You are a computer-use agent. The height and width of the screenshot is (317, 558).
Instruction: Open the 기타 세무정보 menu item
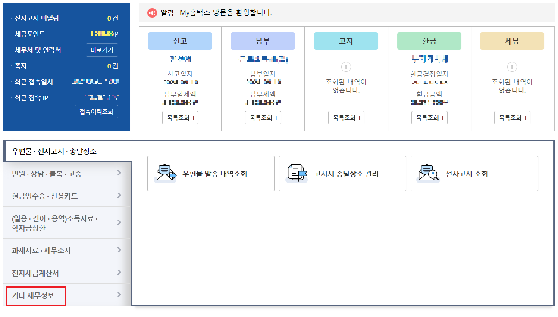click(x=67, y=295)
